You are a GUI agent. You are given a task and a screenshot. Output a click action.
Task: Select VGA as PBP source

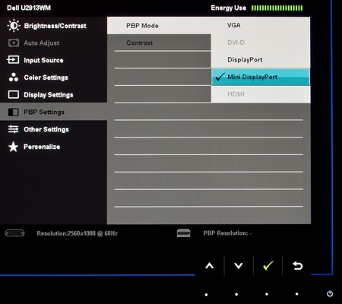click(x=261, y=25)
